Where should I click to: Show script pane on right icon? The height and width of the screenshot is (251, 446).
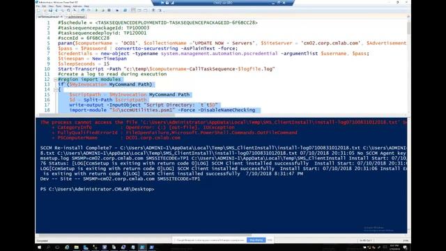point(139,10)
